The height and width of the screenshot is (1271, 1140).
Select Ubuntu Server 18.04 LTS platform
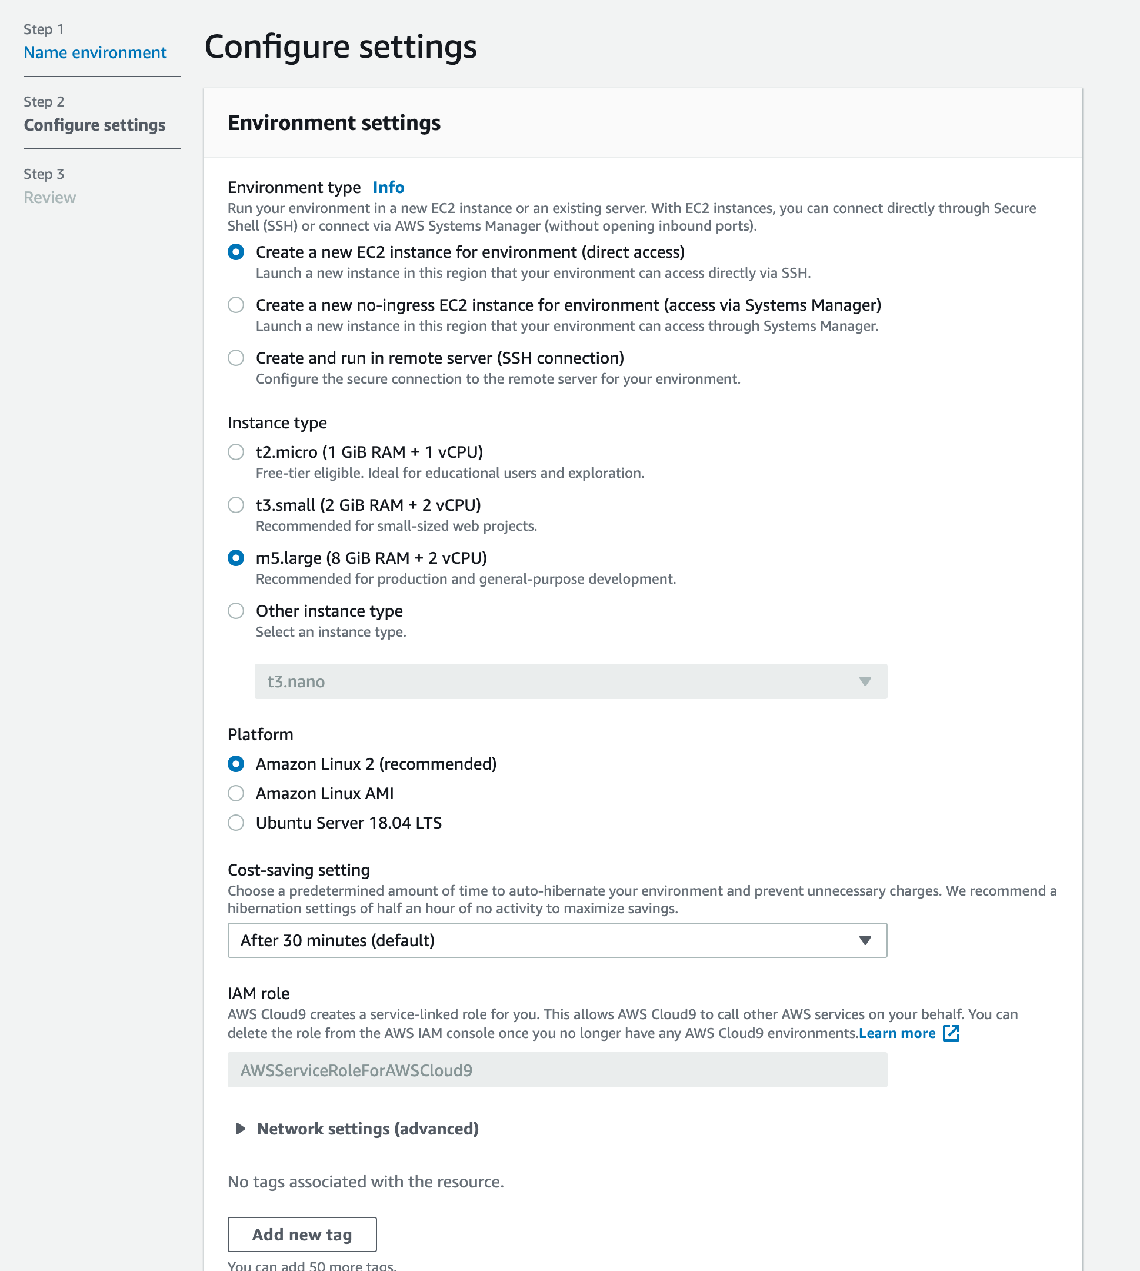[236, 823]
